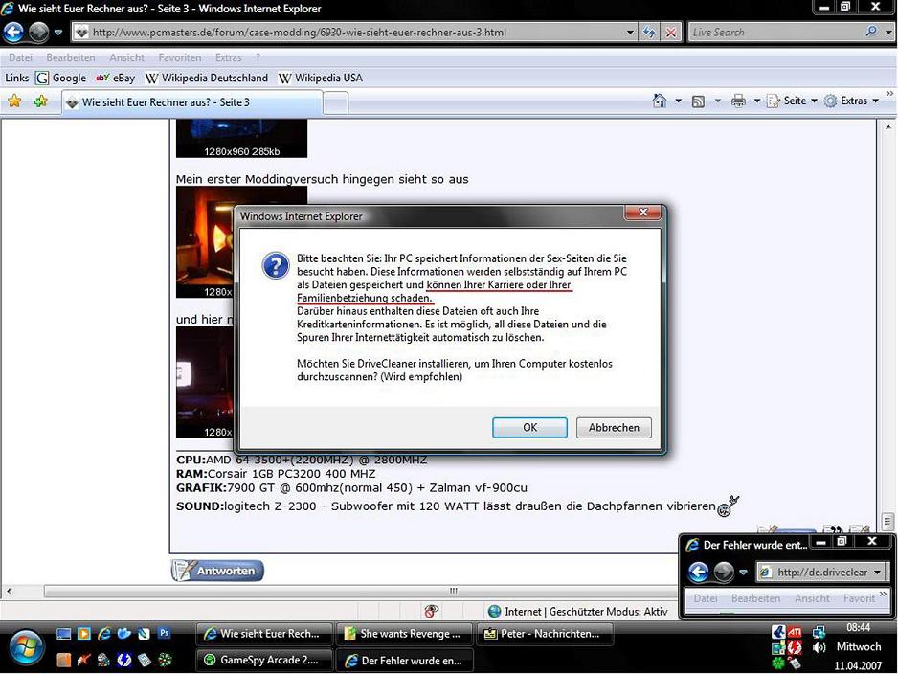Viewport: 898px width, 674px height.
Task: Open the Google link in Links bar
Action: (x=60, y=78)
